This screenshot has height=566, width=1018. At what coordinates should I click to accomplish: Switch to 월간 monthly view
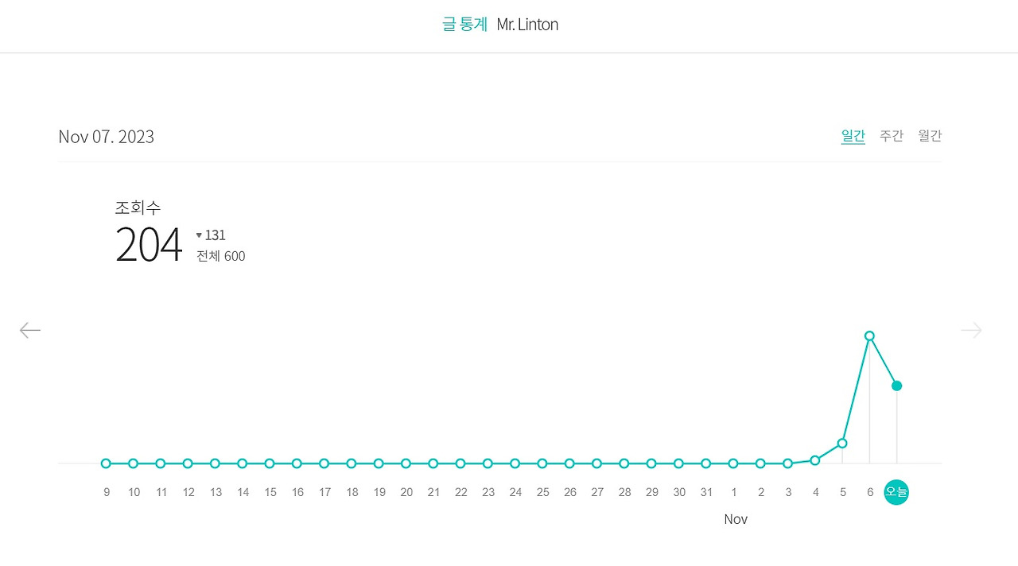coord(929,136)
